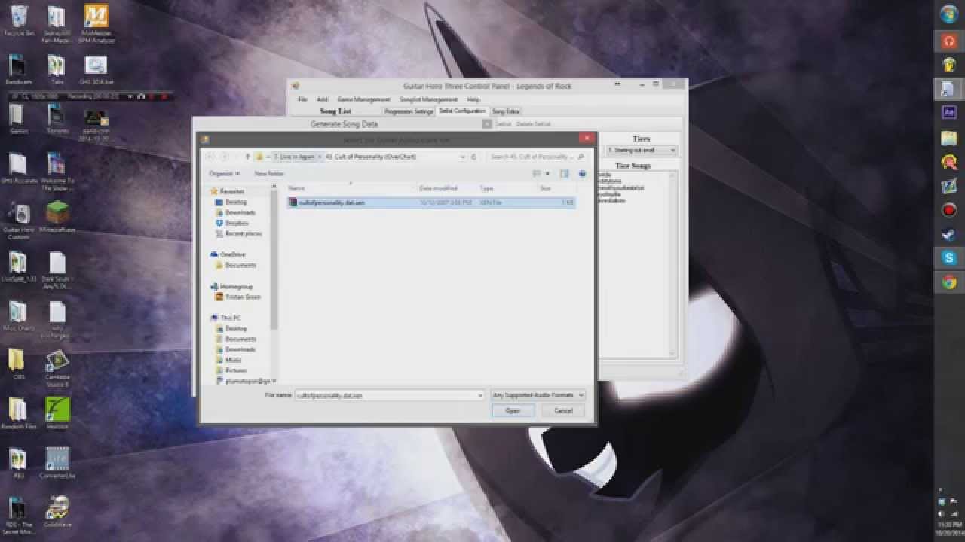This screenshot has height=542, width=965.
Task: Switch to the Setlist Configuration tab
Action: point(462,111)
